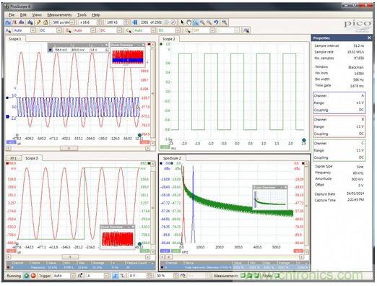The image size is (377, 286).
Task: Open the Measurements menu
Action: [x=59, y=15]
